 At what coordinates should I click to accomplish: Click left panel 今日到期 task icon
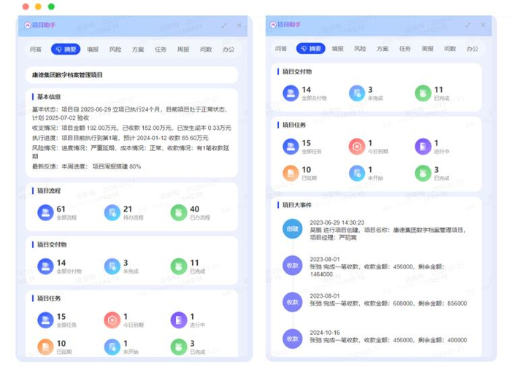pyautogui.click(x=112, y=320)
